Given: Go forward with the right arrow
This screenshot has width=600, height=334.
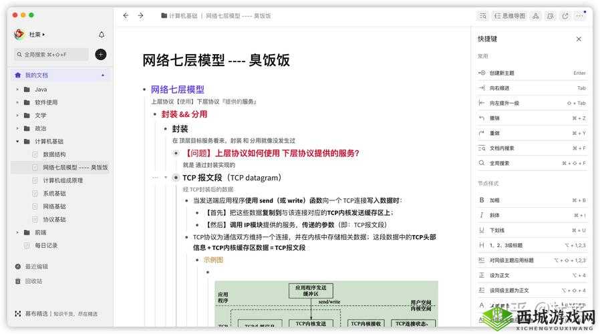Looking at the screenshot, I should click(140, 15).
